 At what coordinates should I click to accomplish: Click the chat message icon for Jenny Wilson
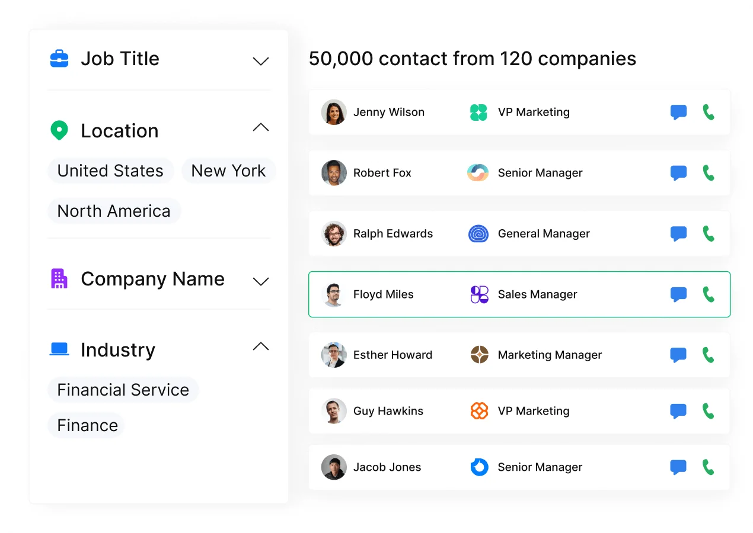pyautogui.click(x=678, y=112)
